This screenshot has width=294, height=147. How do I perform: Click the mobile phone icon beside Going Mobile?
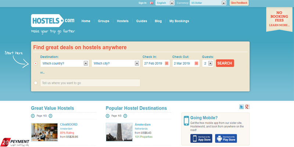pyautogui.click(x=186, y=121)
